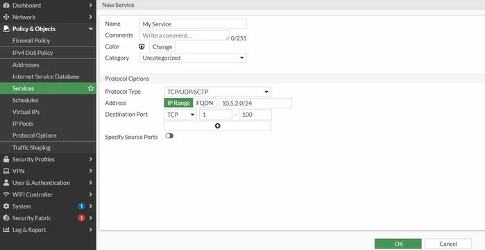Expand Security Profiles chevron
This screenshot has width=485, height=250.
coord(91,159)
